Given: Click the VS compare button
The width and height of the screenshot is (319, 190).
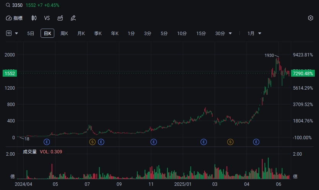Looking at the screenshot, I should tap(47, 18).
